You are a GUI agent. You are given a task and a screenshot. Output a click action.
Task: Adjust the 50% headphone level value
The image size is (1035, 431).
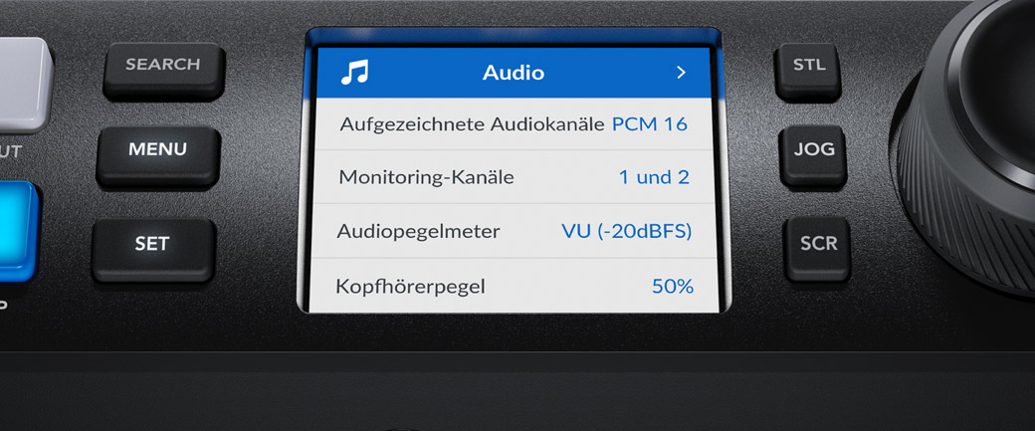(673, 287)
